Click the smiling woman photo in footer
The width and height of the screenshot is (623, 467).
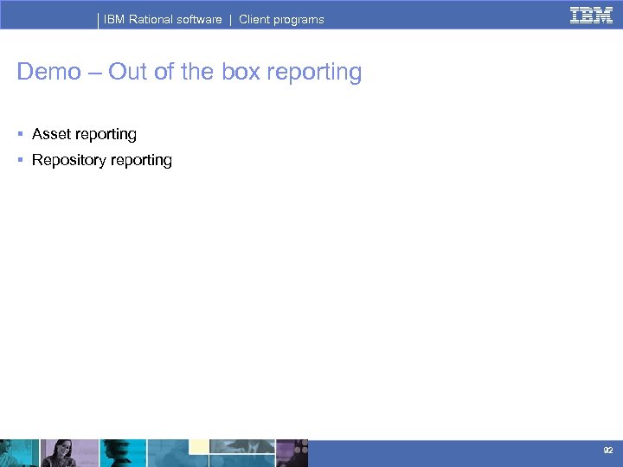(x=69, y=453)
